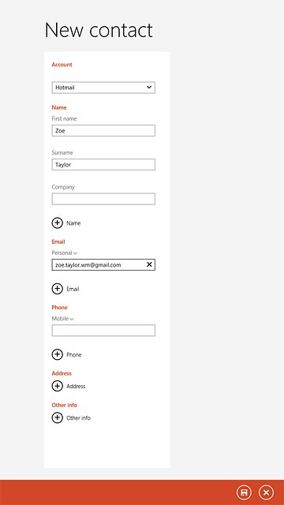Click the save disk icon
284x505 pixels.
click(x=244, y=492)
